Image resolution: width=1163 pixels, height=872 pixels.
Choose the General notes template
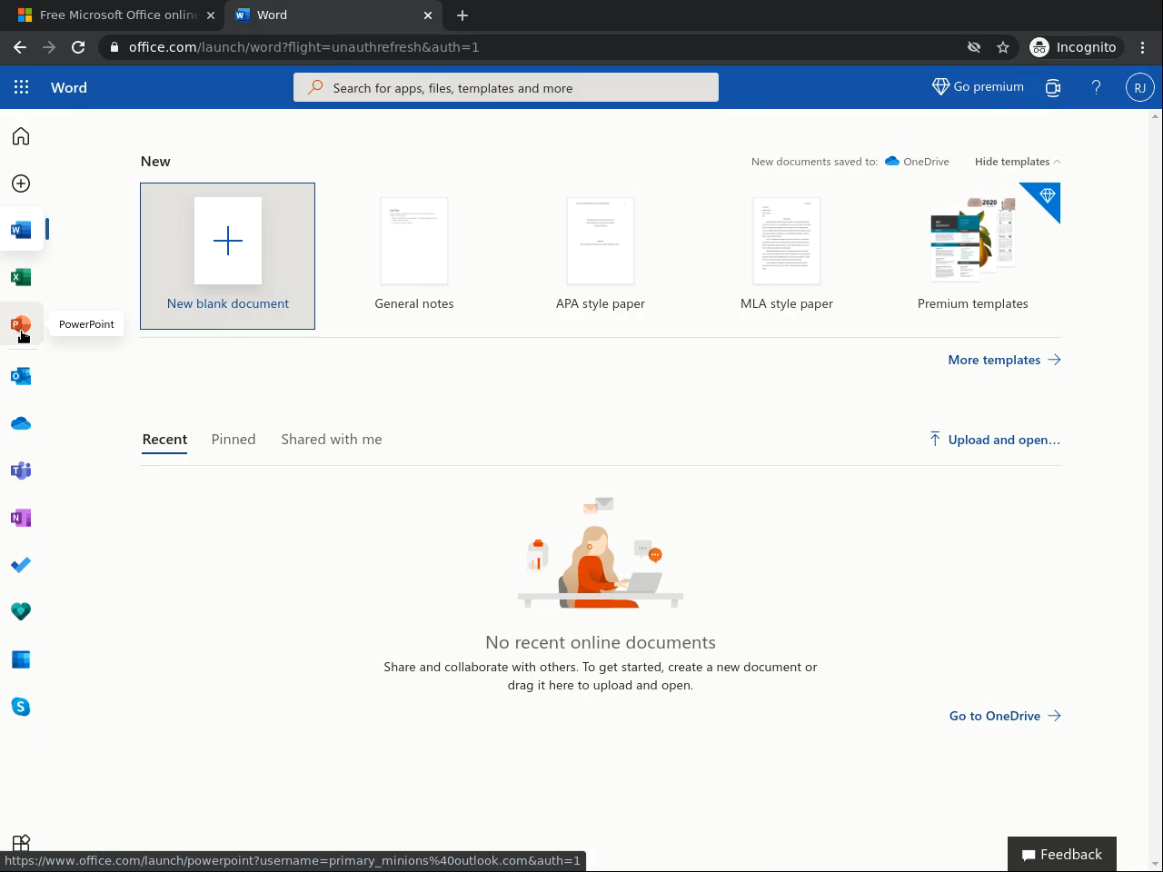pyautogui.click(x=414, y=256)
